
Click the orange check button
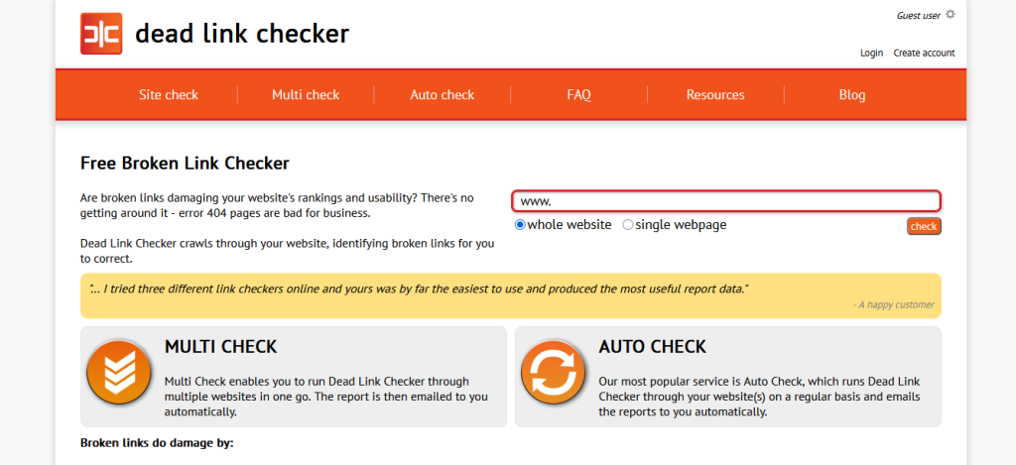[x=924, y=227]
